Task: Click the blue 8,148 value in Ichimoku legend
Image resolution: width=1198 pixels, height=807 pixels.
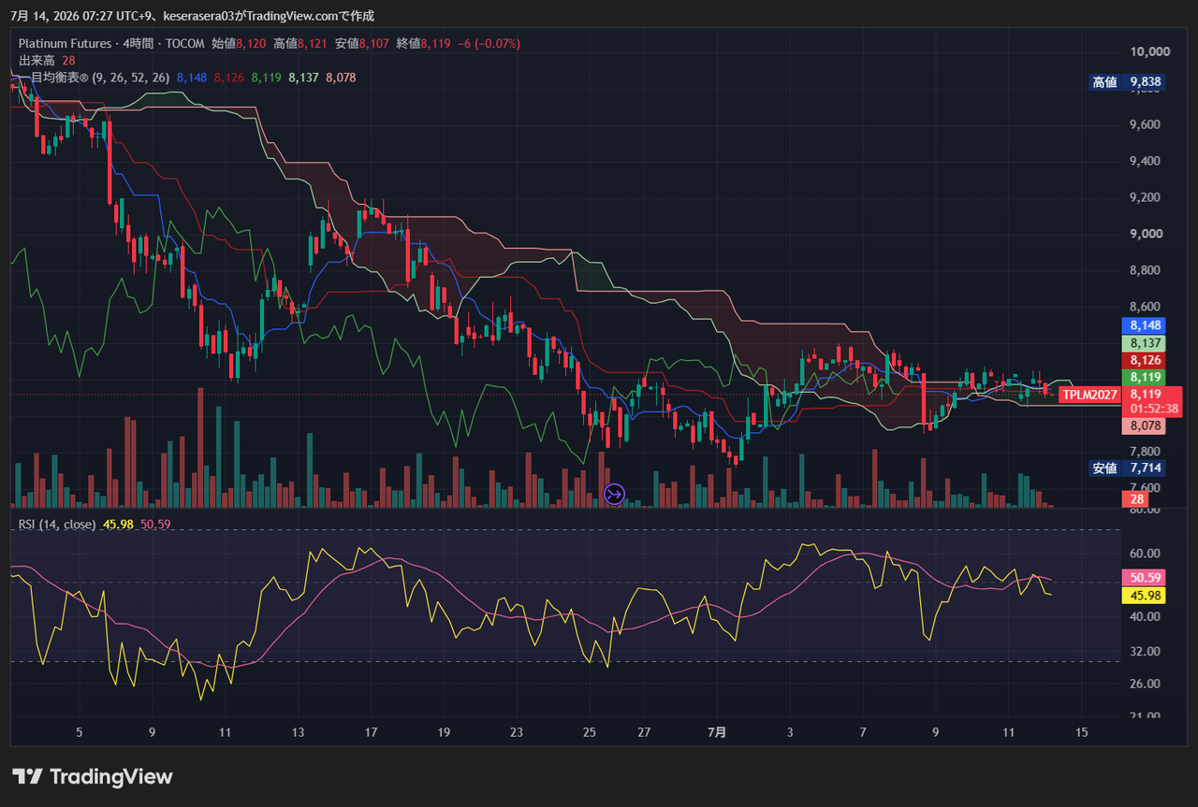Action: 192,78
